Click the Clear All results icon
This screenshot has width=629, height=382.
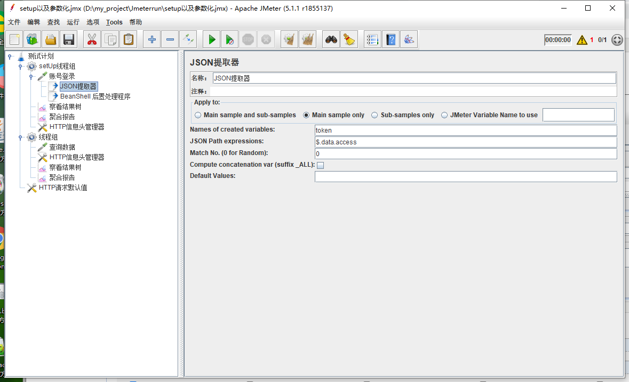[x=308, y=39]
